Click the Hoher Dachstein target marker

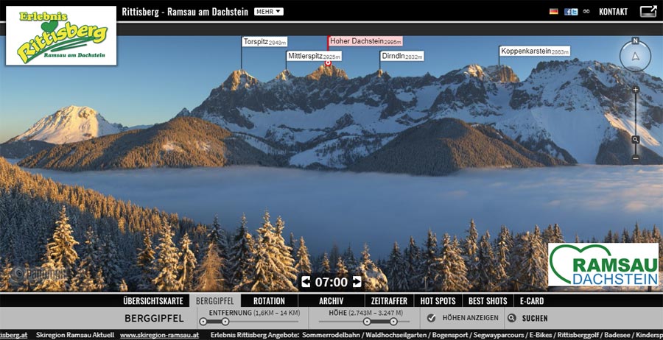pyautogui.click(x=328, y=63)
